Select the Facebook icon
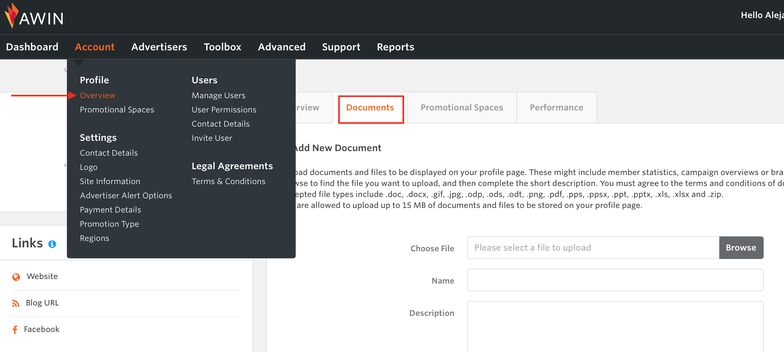 click(x=15, y=329)
